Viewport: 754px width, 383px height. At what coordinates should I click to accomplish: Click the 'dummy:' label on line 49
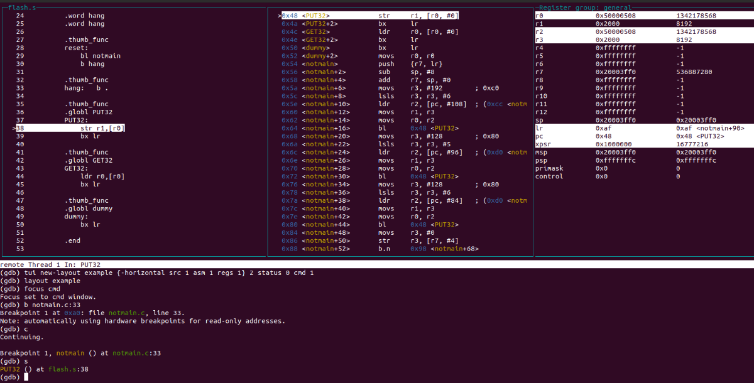coord(76,217)
